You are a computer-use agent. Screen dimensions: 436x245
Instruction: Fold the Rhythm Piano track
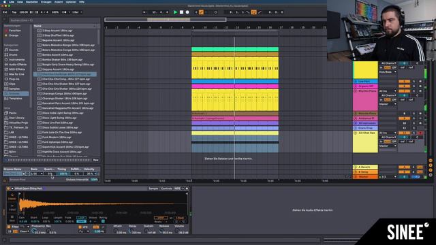tap(356, 91)
